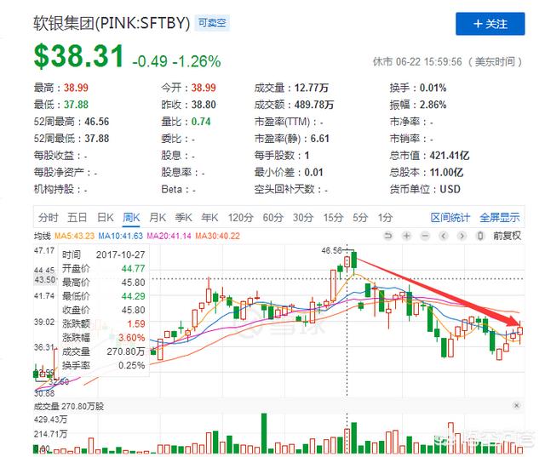Open the 前复权 adjustment dropdown
The image size is (545, 457).
(508, 236)
